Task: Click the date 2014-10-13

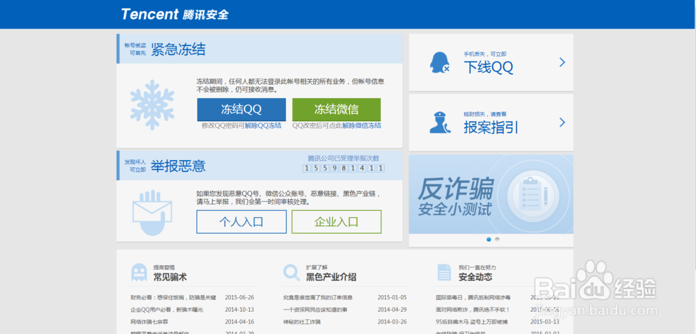Action: pyautogui.click(x=239, y=310)
